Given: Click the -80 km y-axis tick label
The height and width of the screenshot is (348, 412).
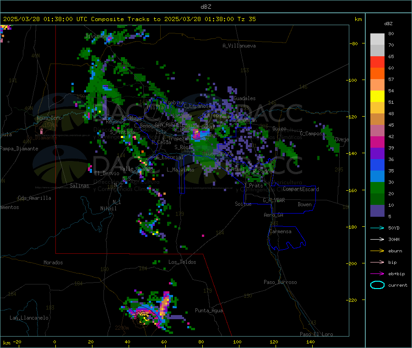Looking at the screenshot, I should pos(353,43).
